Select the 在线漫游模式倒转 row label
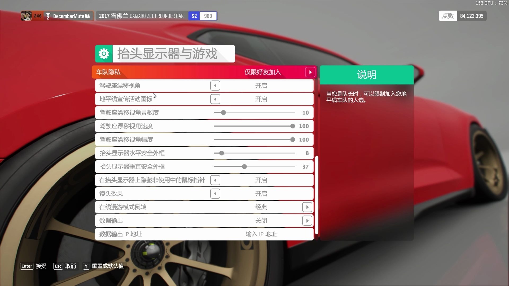The height and width of the screenshot is (286, 509). click(123, 207)
